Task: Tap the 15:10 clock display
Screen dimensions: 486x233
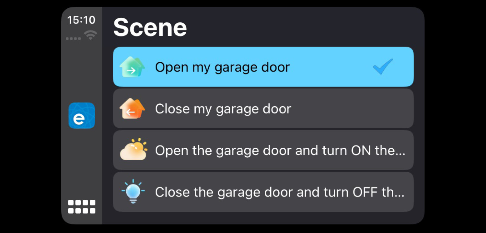Action: click(x=82, y=20)
